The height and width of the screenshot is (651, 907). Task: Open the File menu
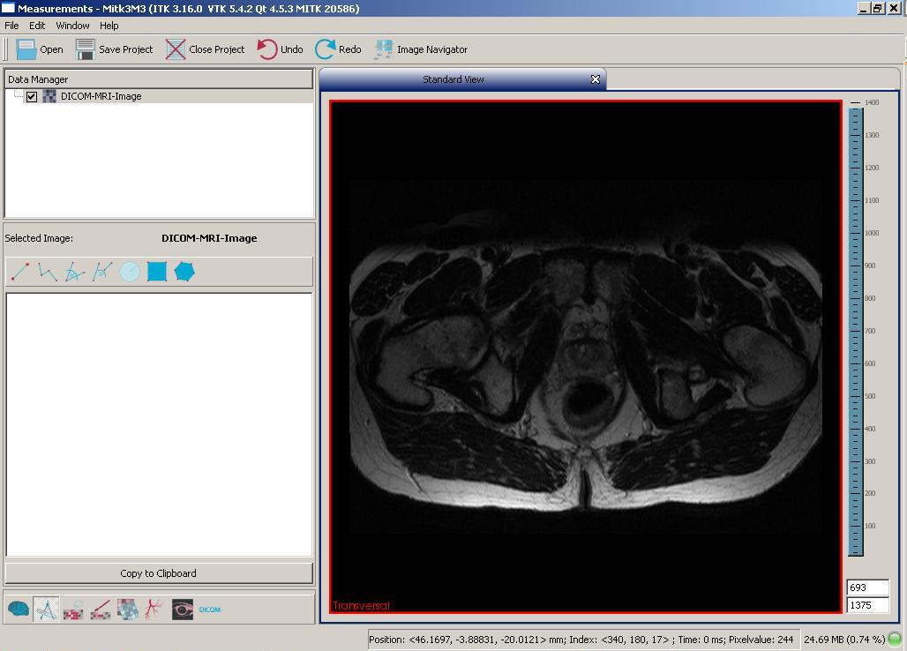pos(11,26)
